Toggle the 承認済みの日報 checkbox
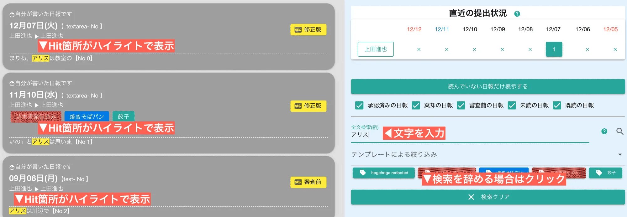This screenshot has height=217, width=627. point(359,105)
